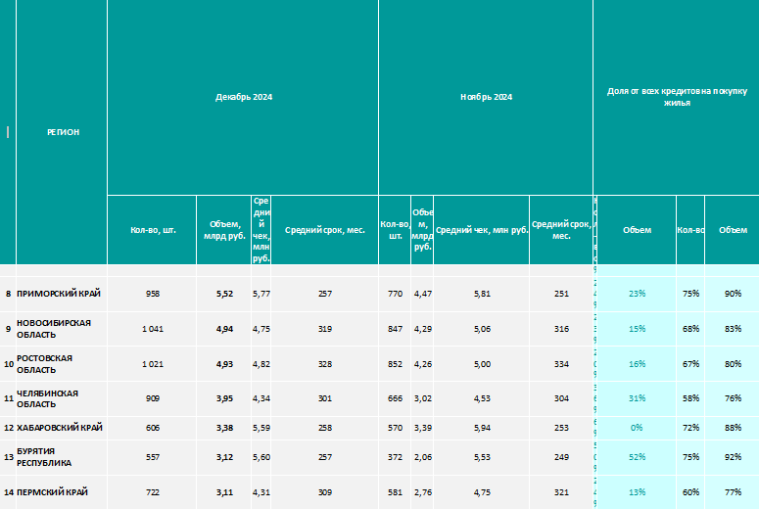Select November check cell 5,06
Screen dimensions: 759x509
point(482,329)
